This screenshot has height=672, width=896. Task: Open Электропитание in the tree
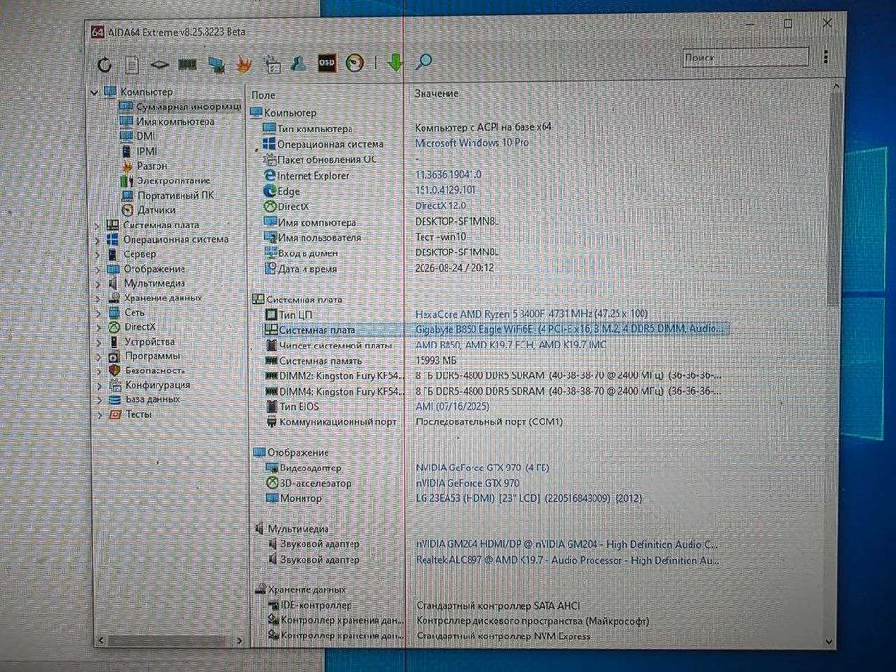[174, 180]
